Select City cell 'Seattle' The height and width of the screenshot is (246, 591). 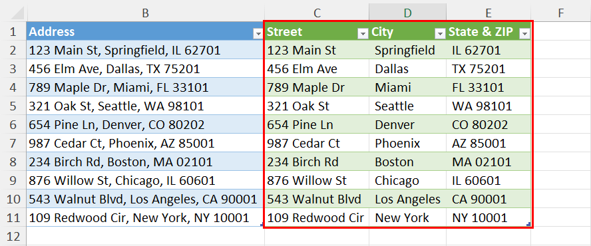pos(407,106)
